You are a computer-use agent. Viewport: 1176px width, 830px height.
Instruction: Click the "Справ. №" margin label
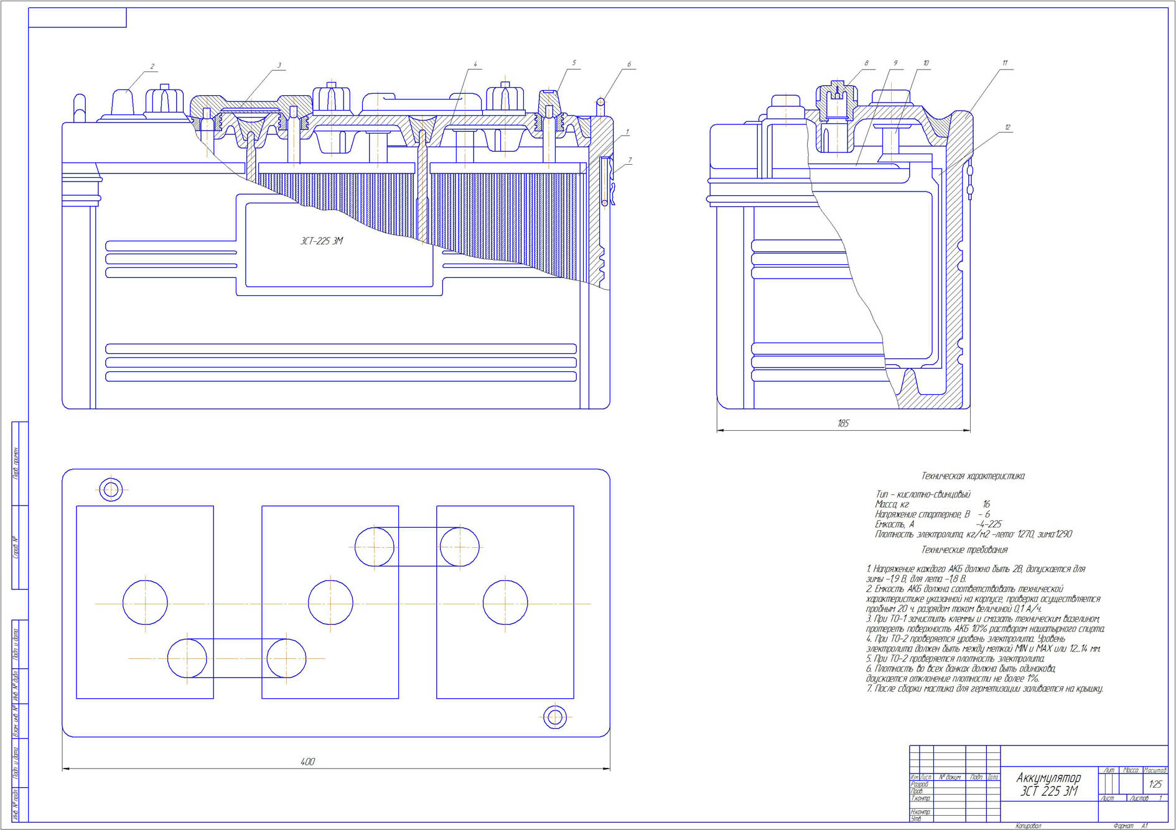click(16, 547)
